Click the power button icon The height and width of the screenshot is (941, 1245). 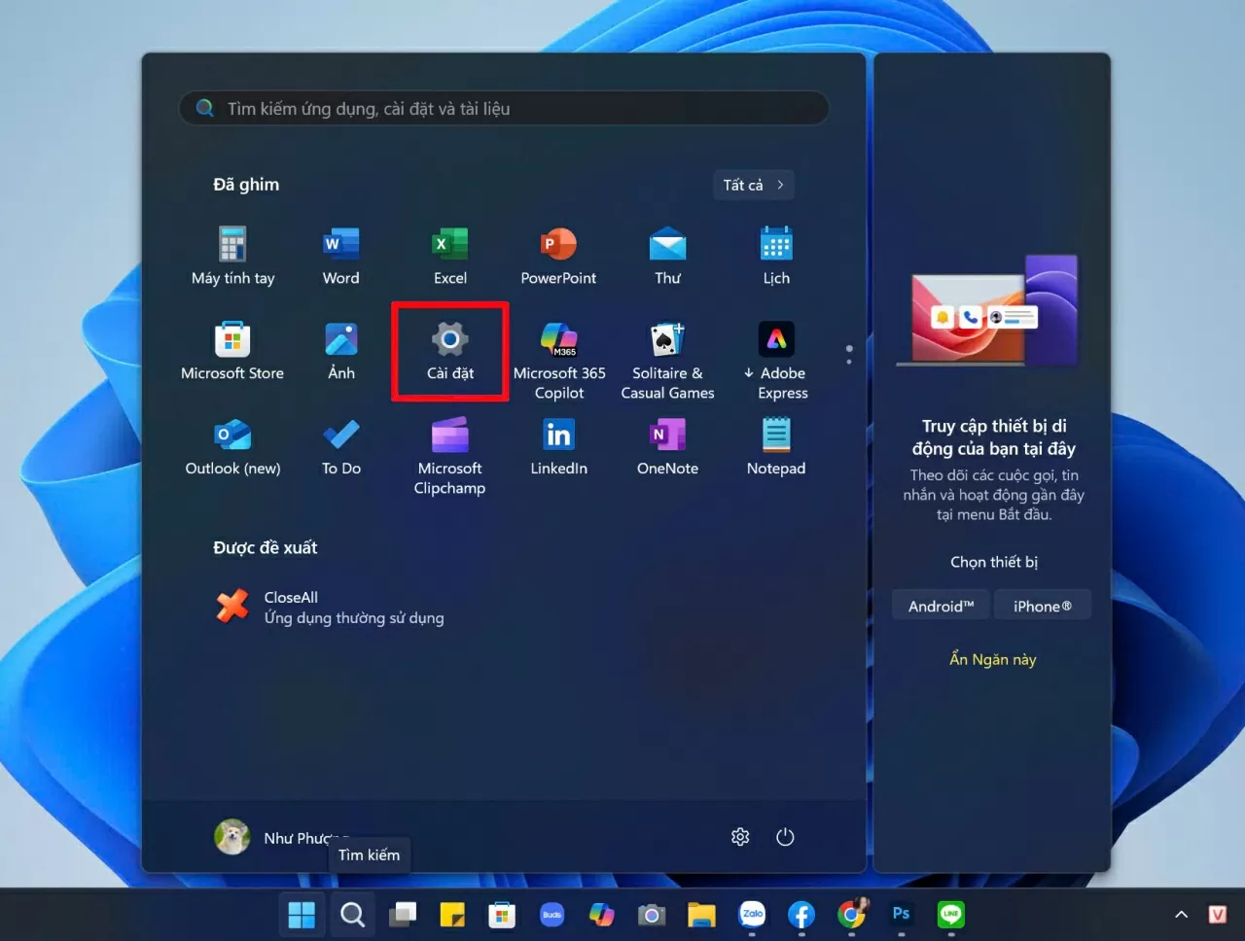pyautogui.click(x=785, y=837)
